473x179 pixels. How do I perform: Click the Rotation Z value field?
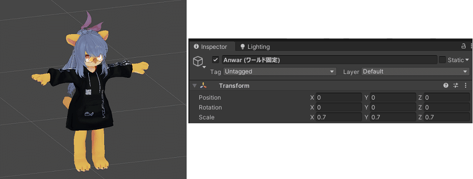(x=447, y=107)
